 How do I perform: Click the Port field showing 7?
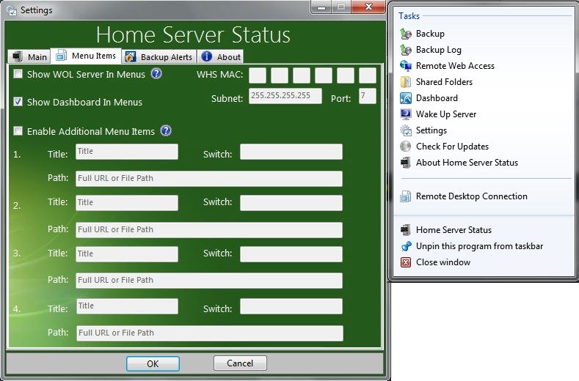[x=368, y=96]
